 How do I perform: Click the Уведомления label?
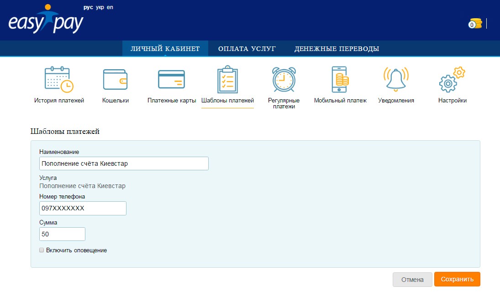(396, 101)
